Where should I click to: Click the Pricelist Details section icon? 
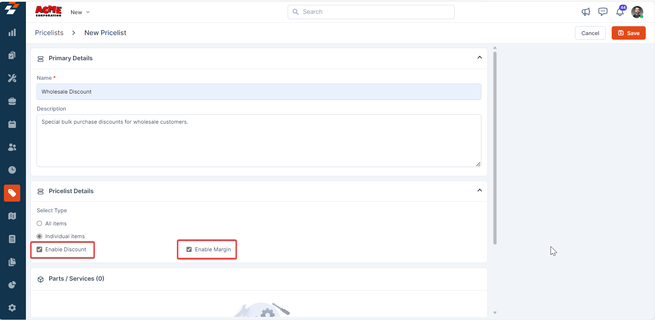40,191
